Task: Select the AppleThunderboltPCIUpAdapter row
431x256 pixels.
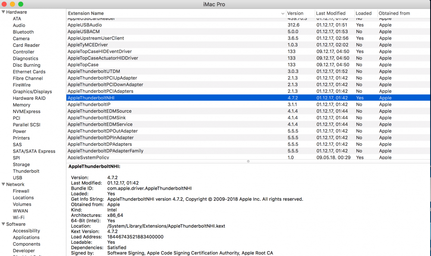Action: pyautogui.click(x=248, y=78)
